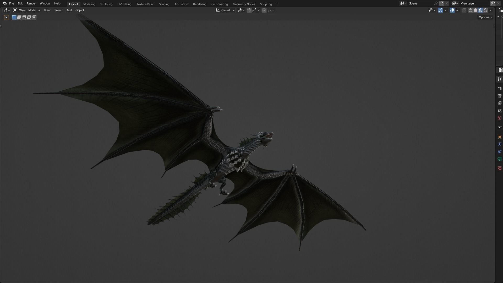Choose Extend selection mode
This screenshot has height=283, width=503.
tap(19, 17)
